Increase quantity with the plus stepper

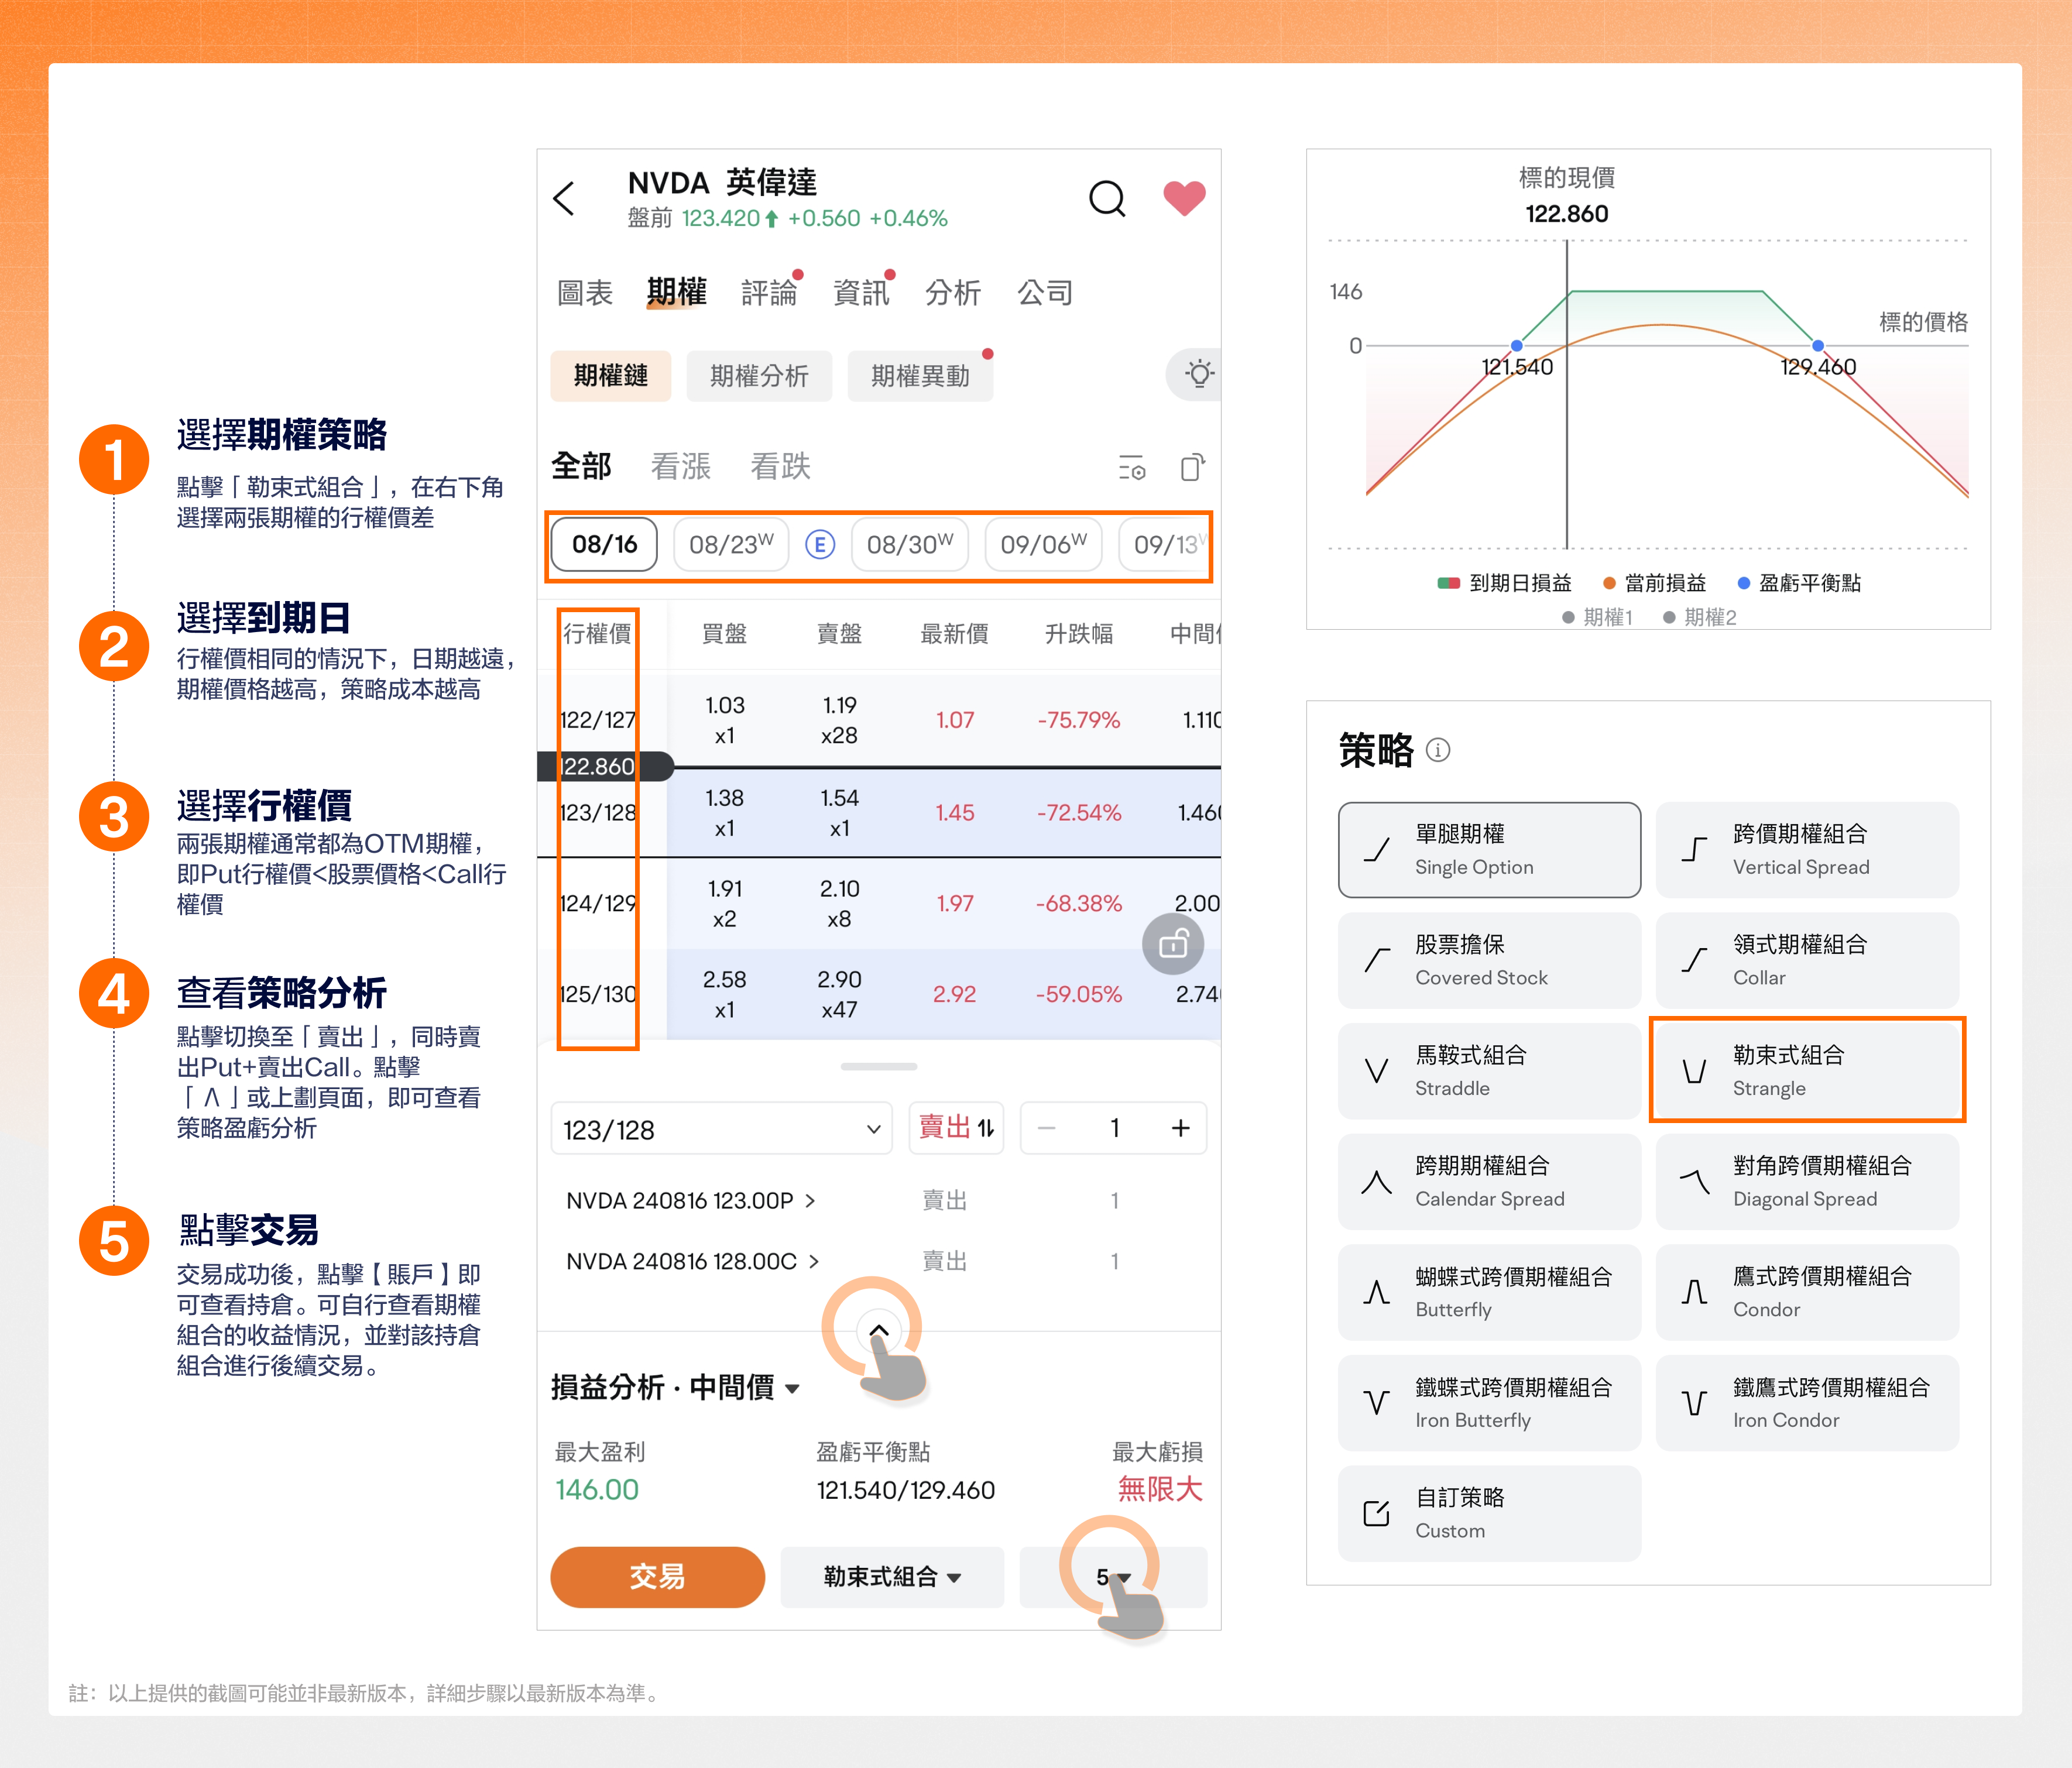point(1180,1128)
